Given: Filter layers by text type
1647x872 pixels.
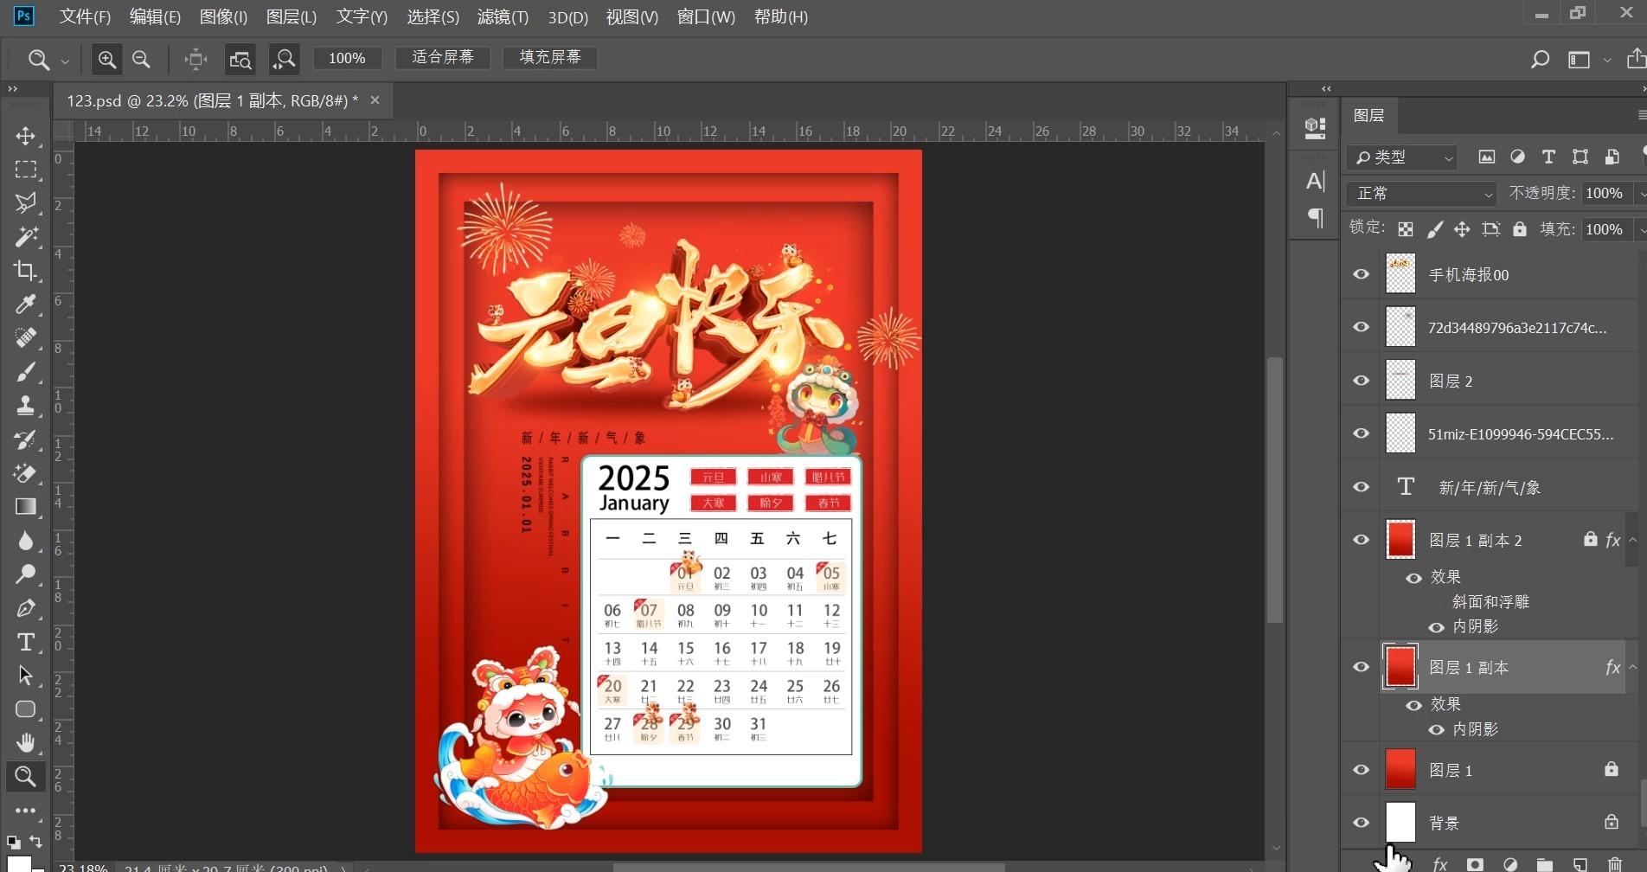Looking at the screenshot, I should (1548, 157).
